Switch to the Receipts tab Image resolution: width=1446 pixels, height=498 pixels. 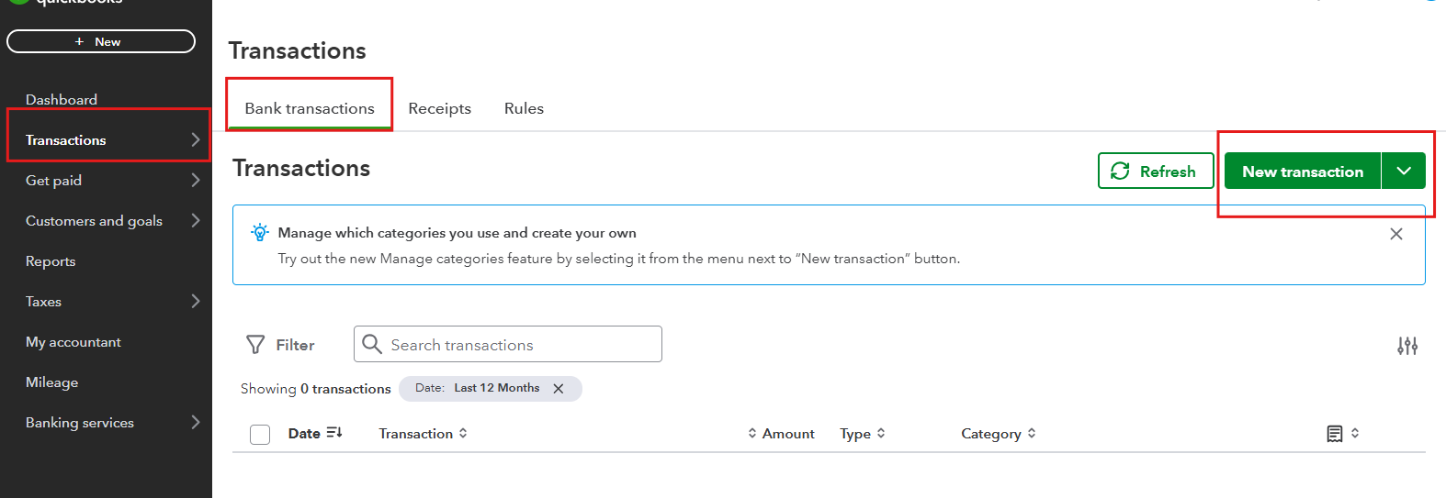pos(439,108)
